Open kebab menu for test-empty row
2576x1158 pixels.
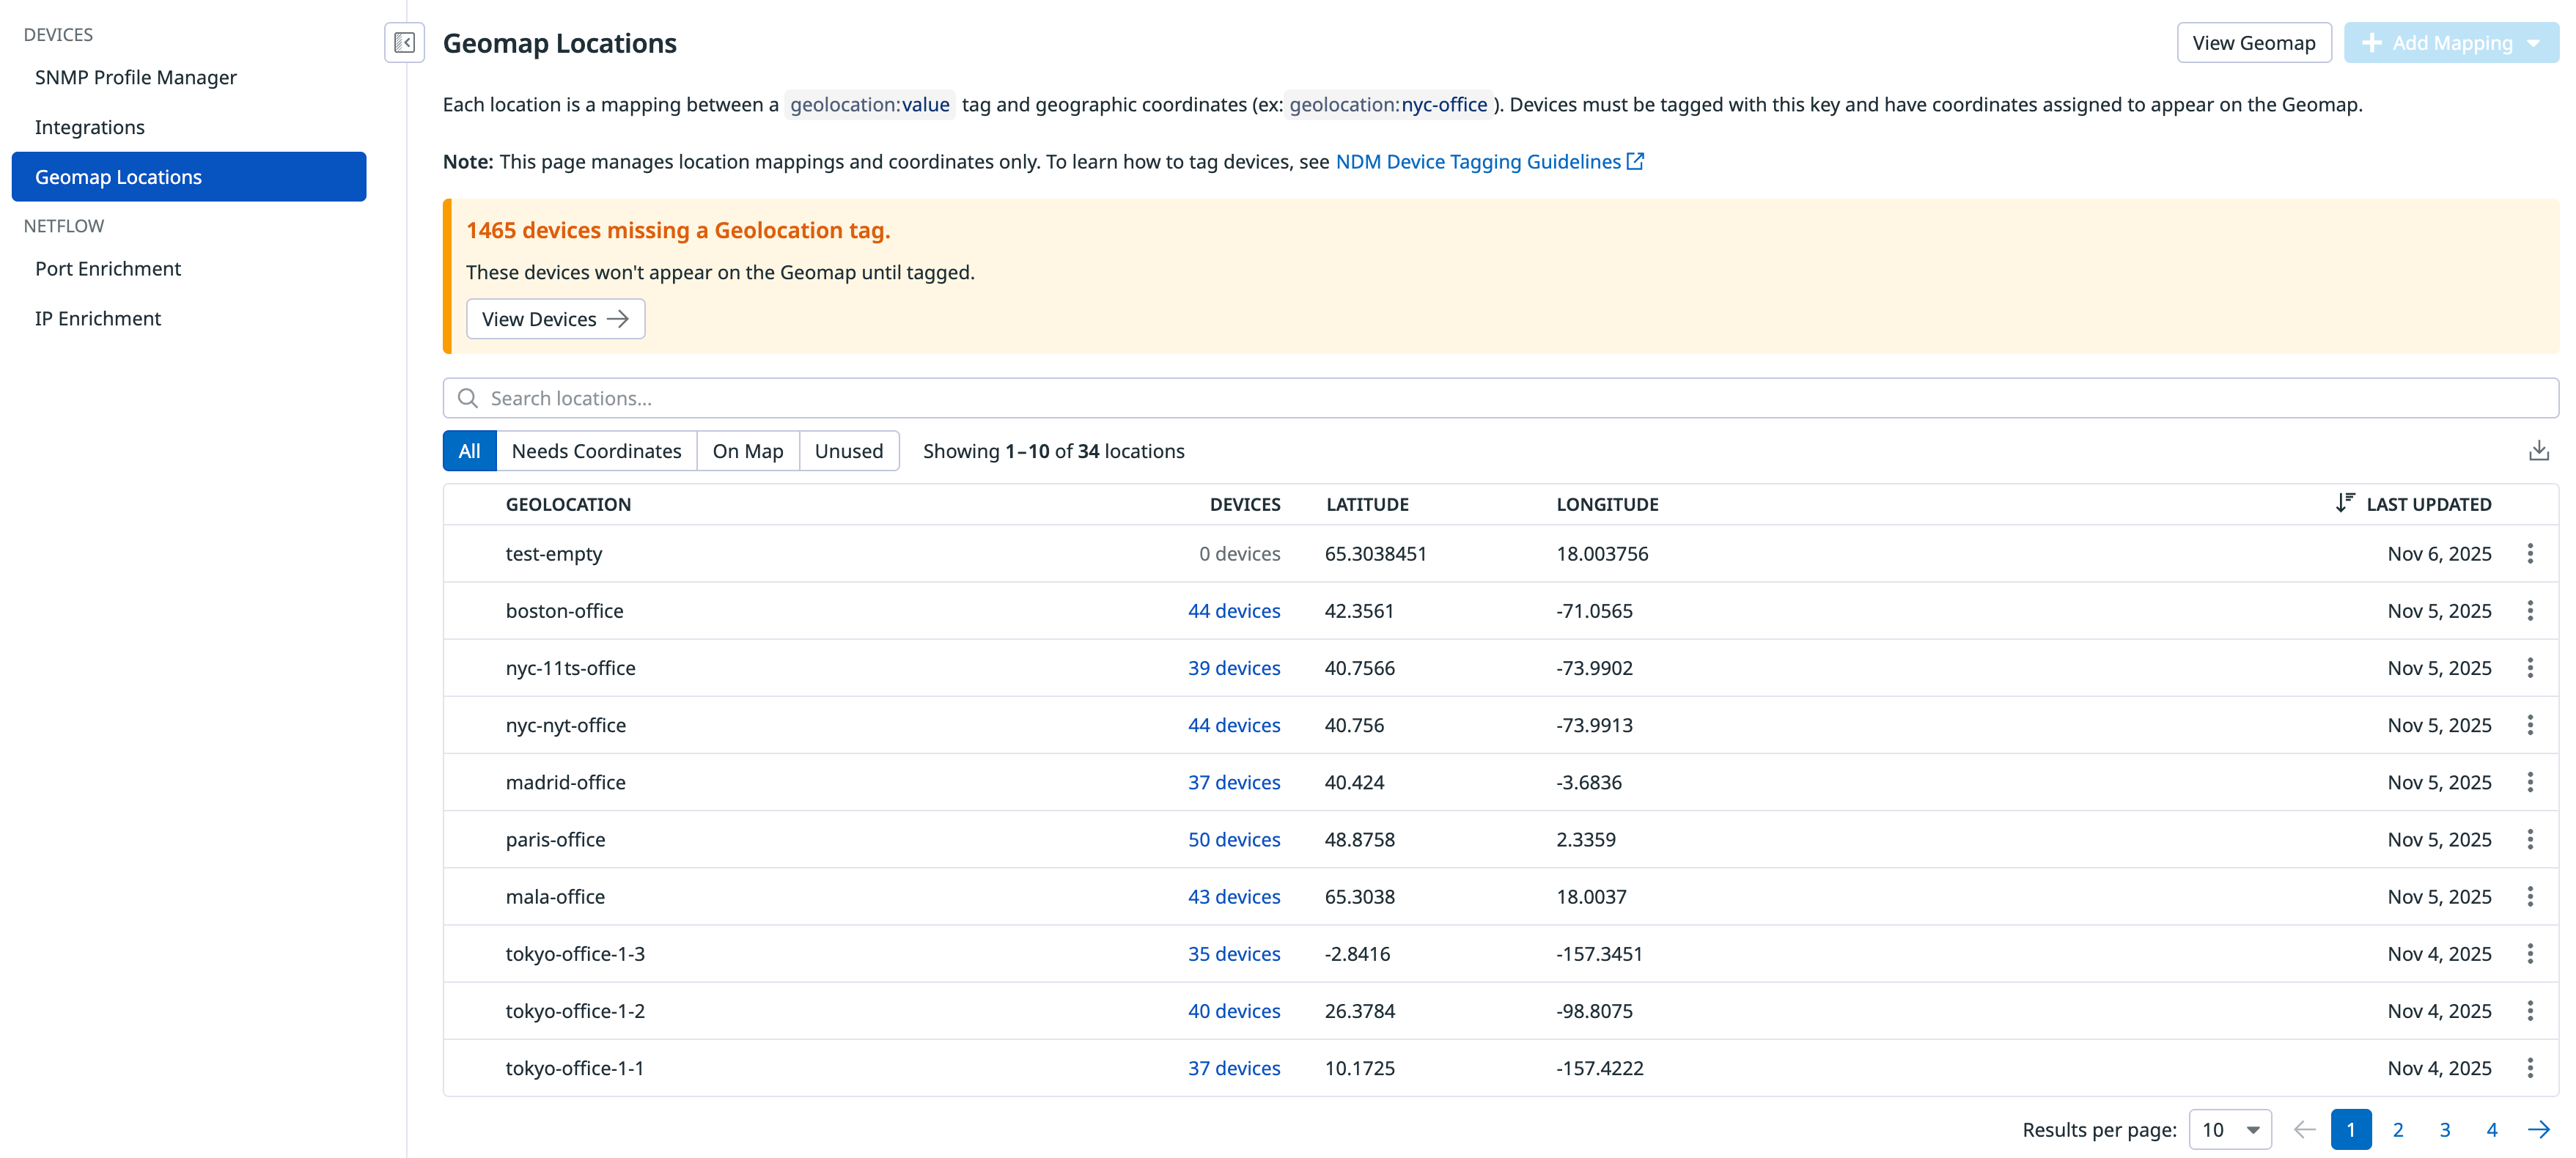(x=2530, y=554)
